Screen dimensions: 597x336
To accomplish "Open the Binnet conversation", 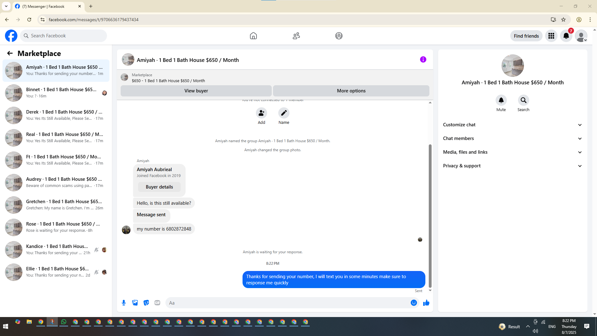I will (x=56, y=93).
